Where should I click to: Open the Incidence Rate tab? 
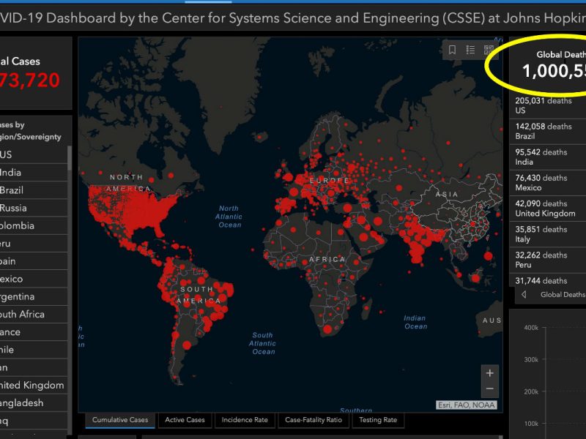pyautogui.click(x=245, y=420)
